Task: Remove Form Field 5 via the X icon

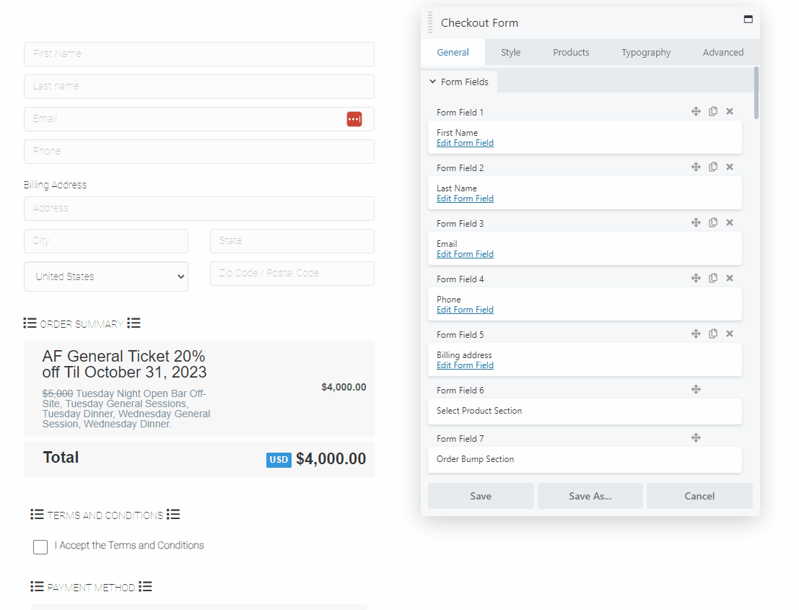Action: (730, 334)
